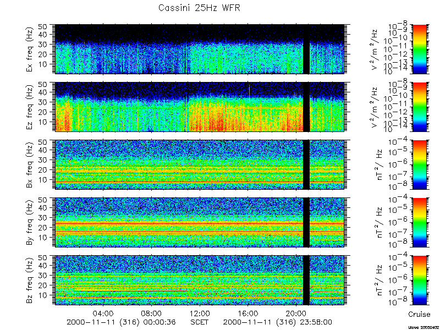Click the Bx colorbar nT²/Hz unit label
The height and width of the screenshot is (330, 440).
click(x=379, y=164)
